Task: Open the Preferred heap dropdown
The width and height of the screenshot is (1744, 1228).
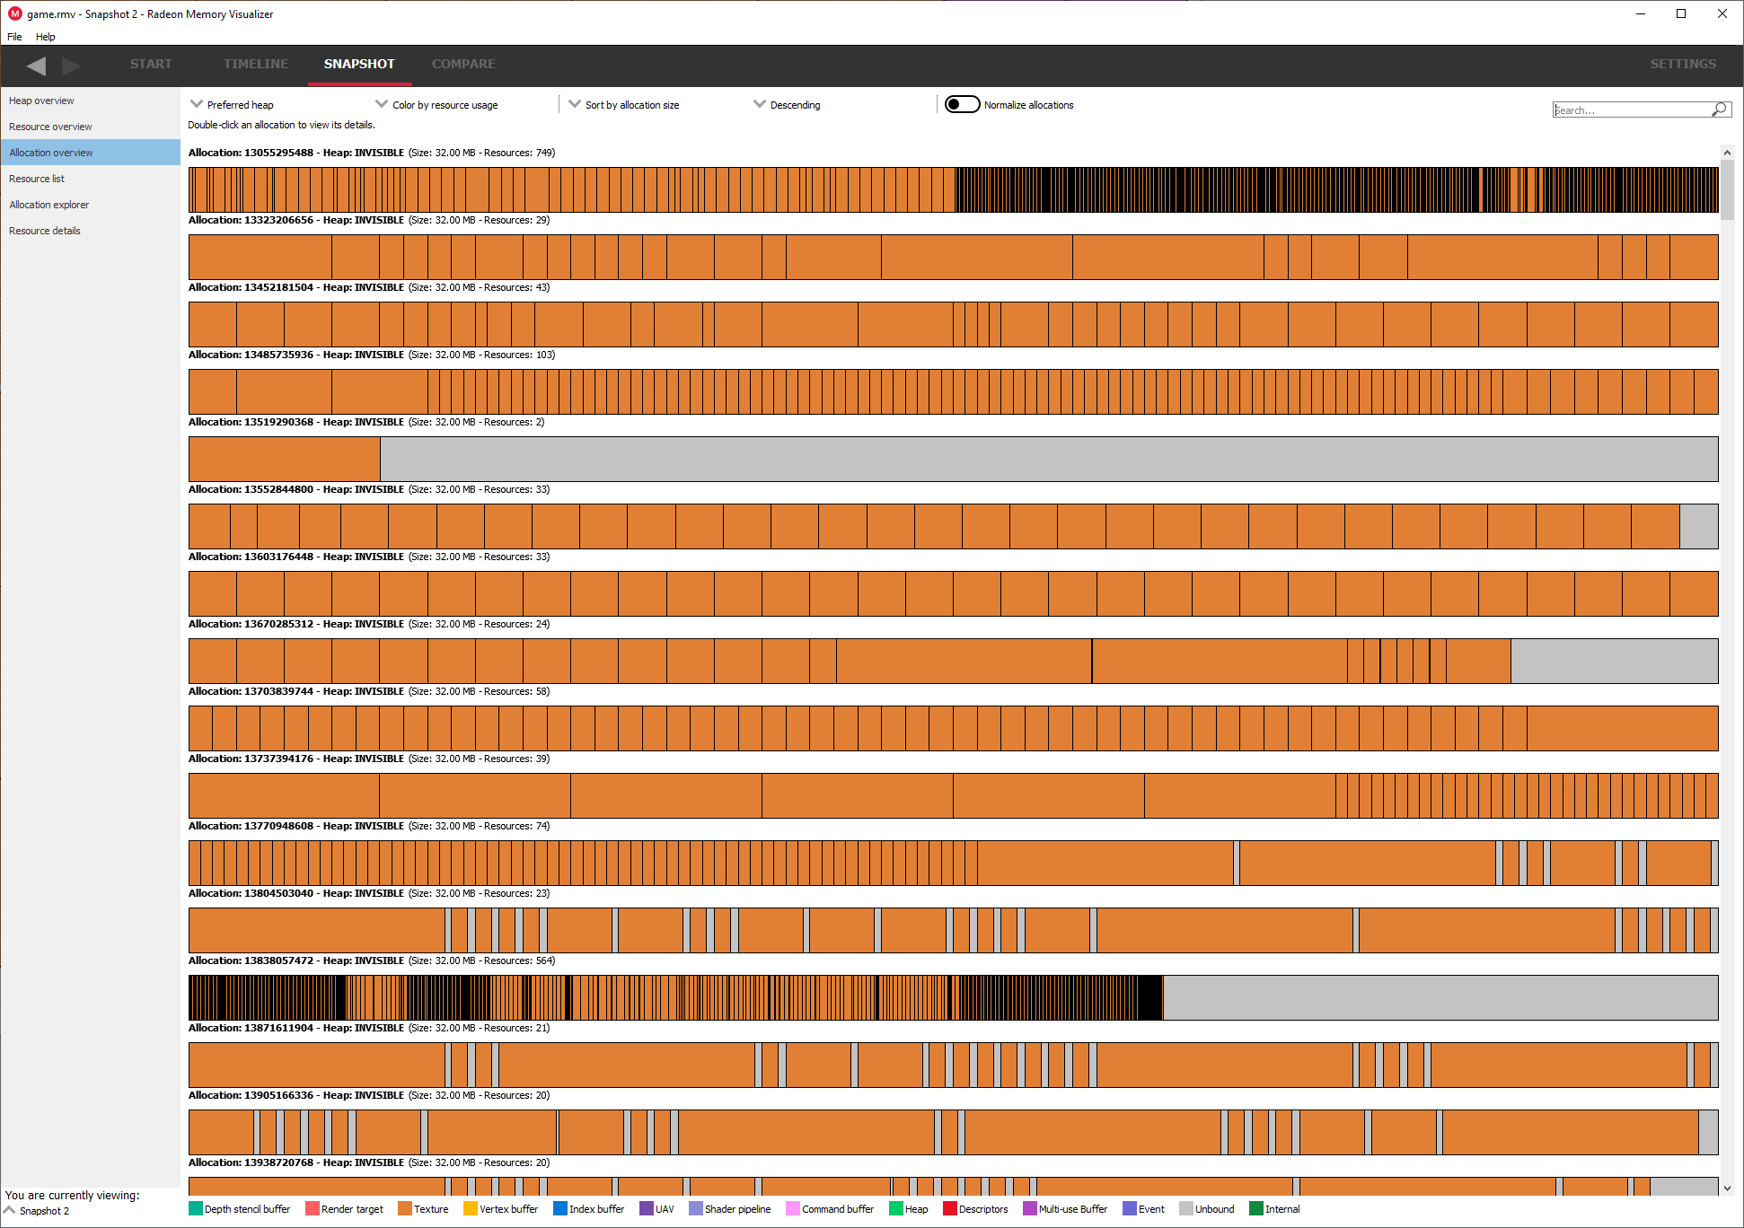Action: coord(233,105)
